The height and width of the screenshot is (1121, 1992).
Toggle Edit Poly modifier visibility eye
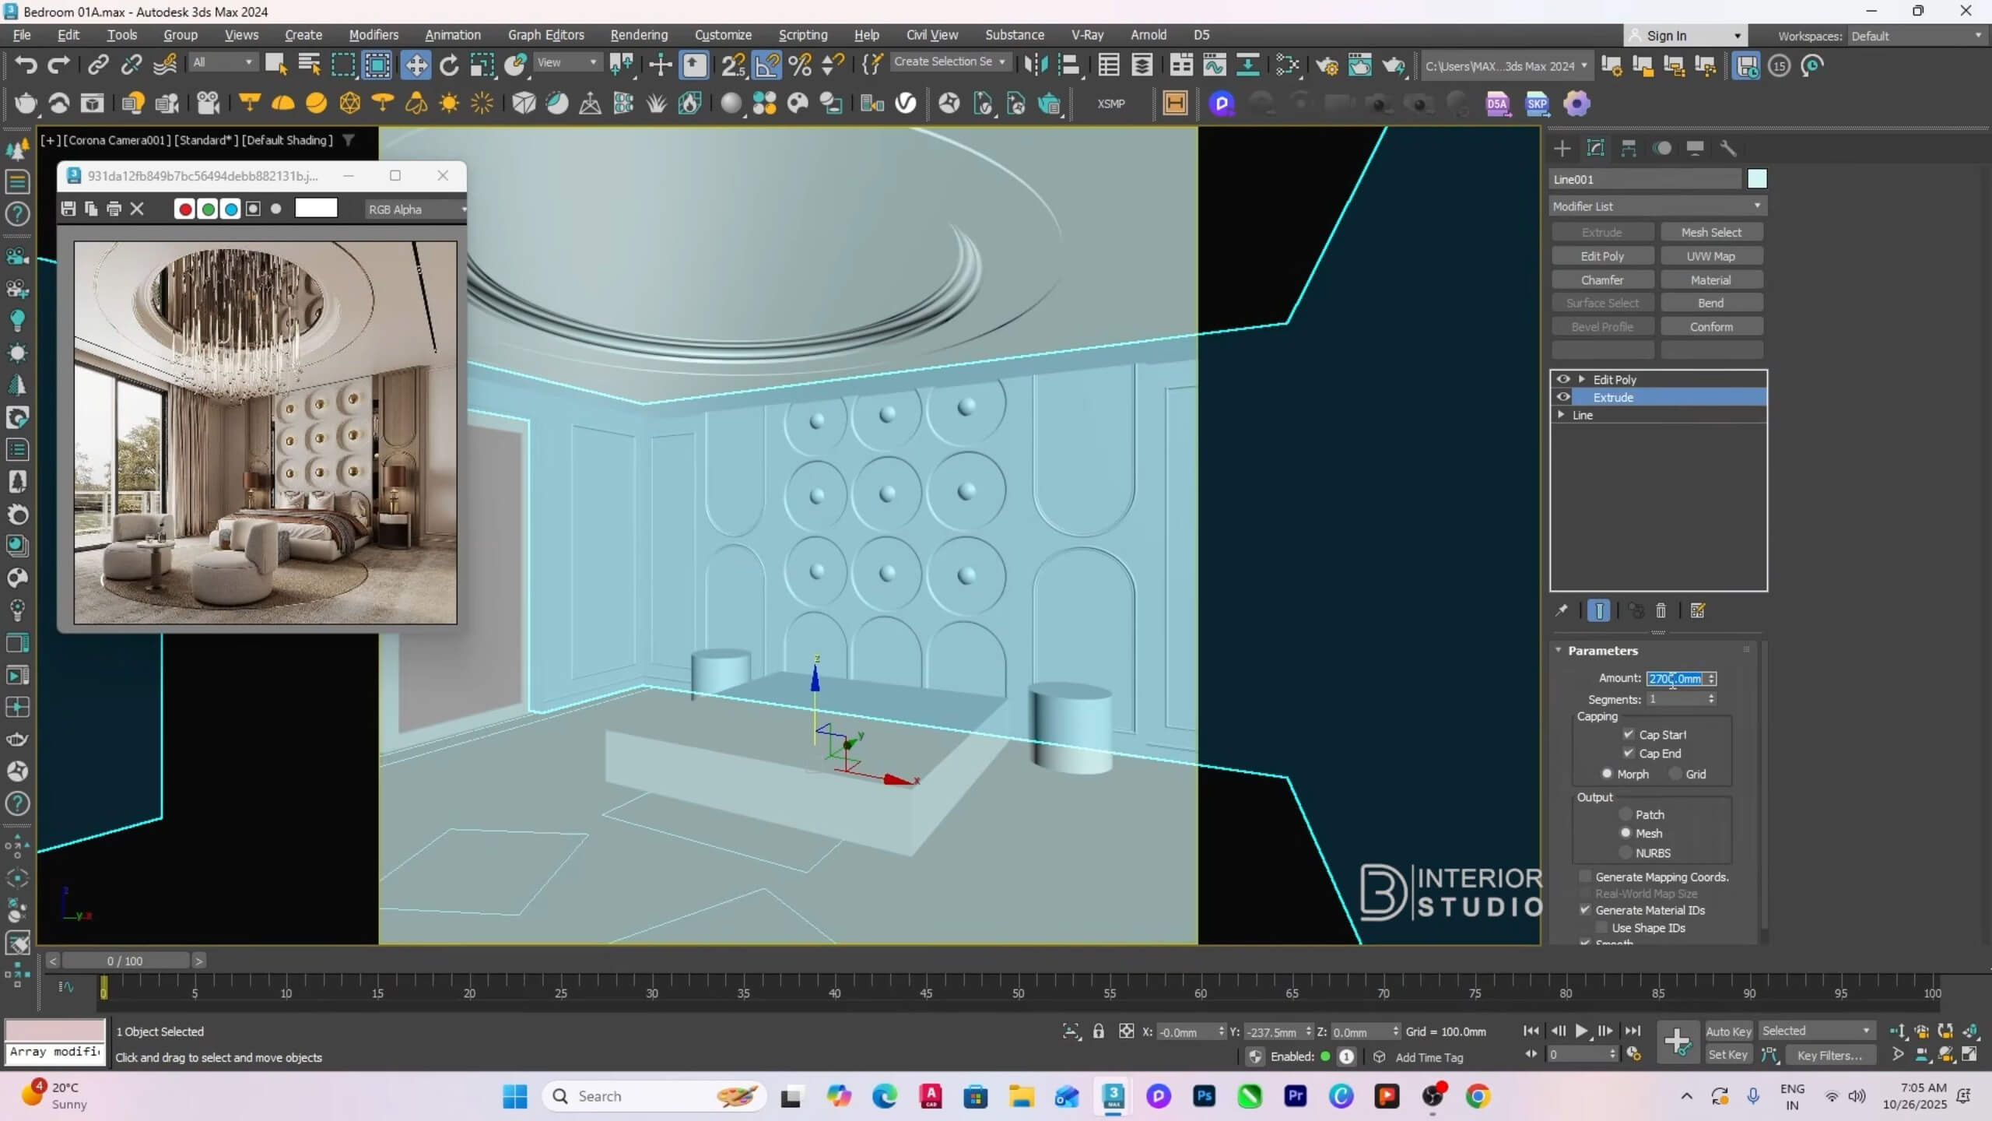tap(1563, 379)
